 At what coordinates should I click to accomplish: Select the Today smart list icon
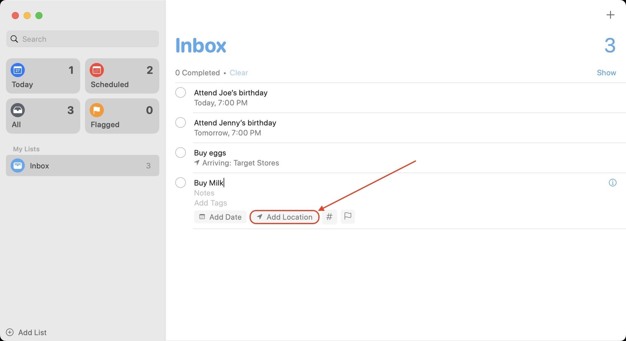[x=18, y=70]
